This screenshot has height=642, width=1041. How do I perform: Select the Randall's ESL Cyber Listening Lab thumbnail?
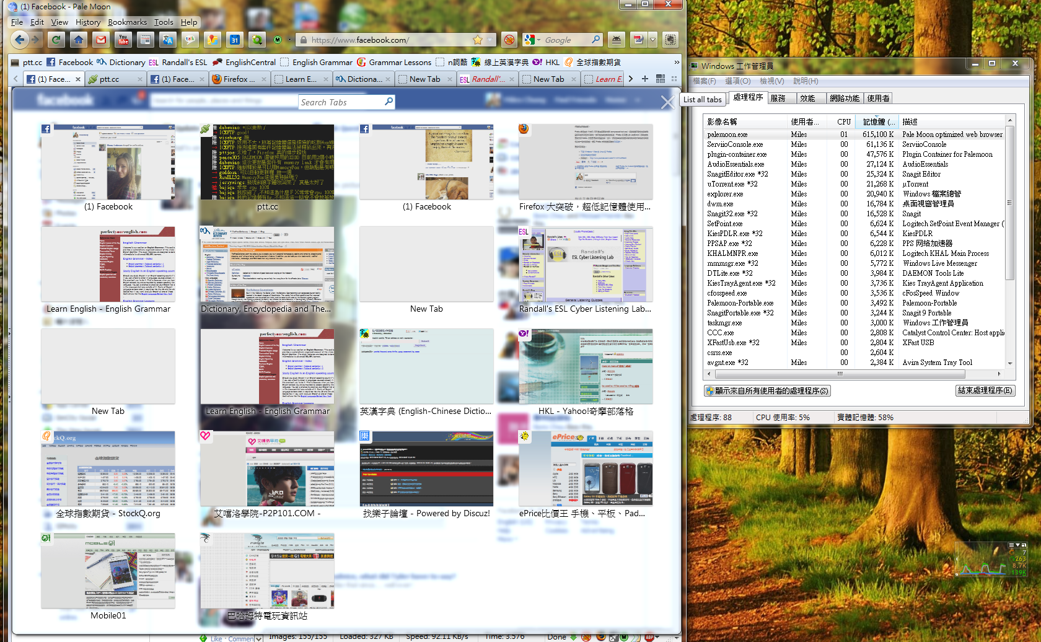tap(586, 265)
